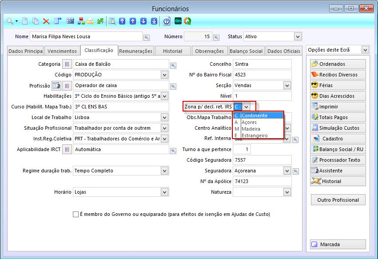
Task: Open the Regime duração trab. dropdown
Action: [x=165, y=171]
